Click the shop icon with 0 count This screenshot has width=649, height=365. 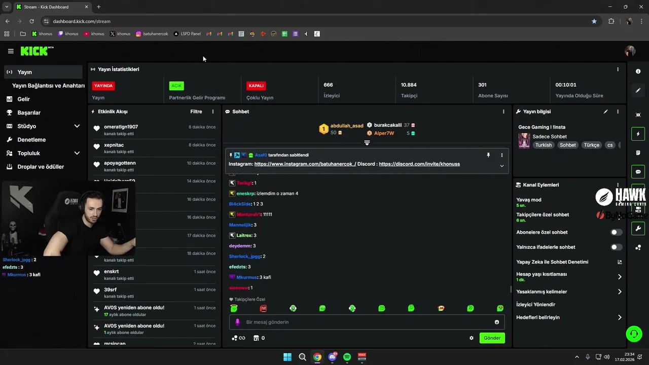(x=259, y=338)
